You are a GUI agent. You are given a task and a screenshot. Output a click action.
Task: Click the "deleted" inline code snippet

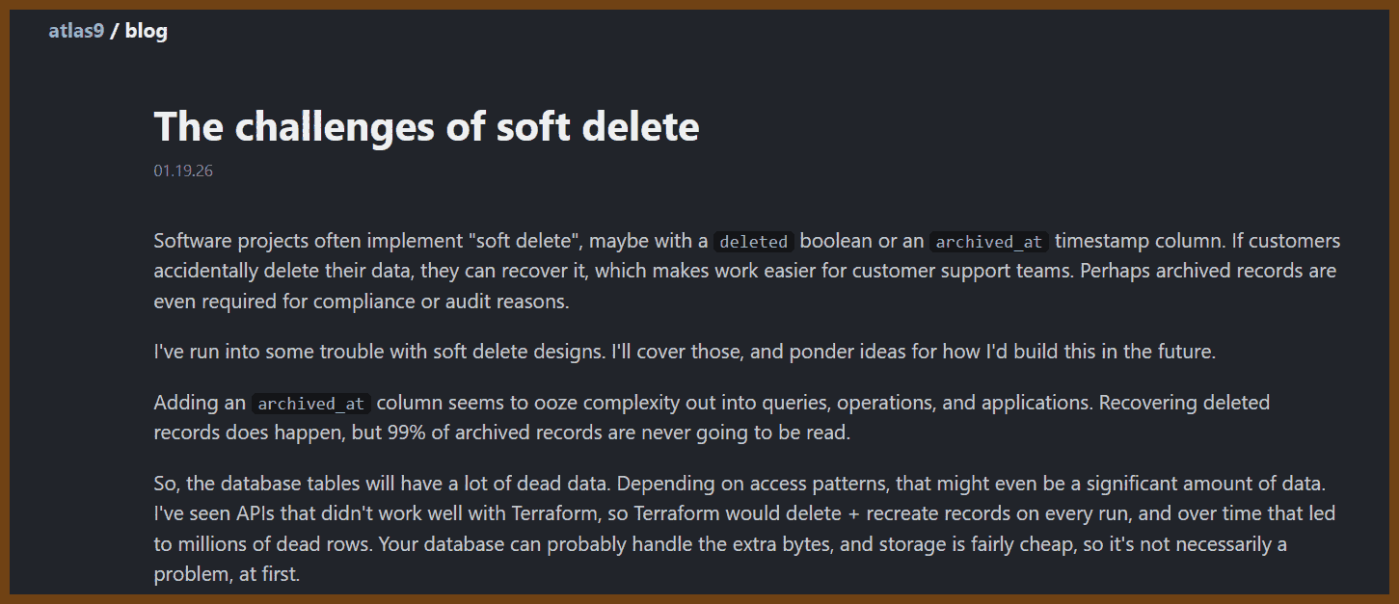[754, 242]
